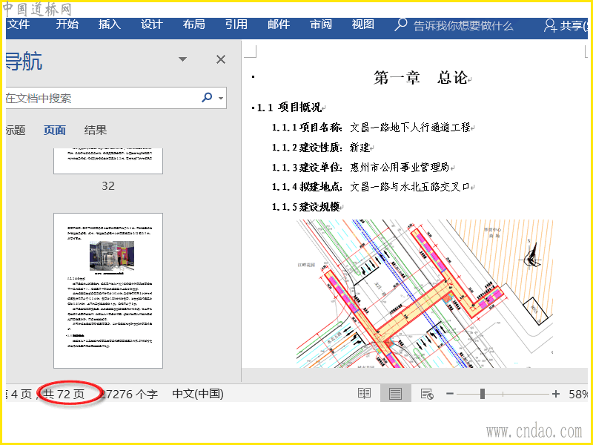Screen dimensions: 593x445
Task: Click the zoom in plus button
Action: click(x=556, y=394)
